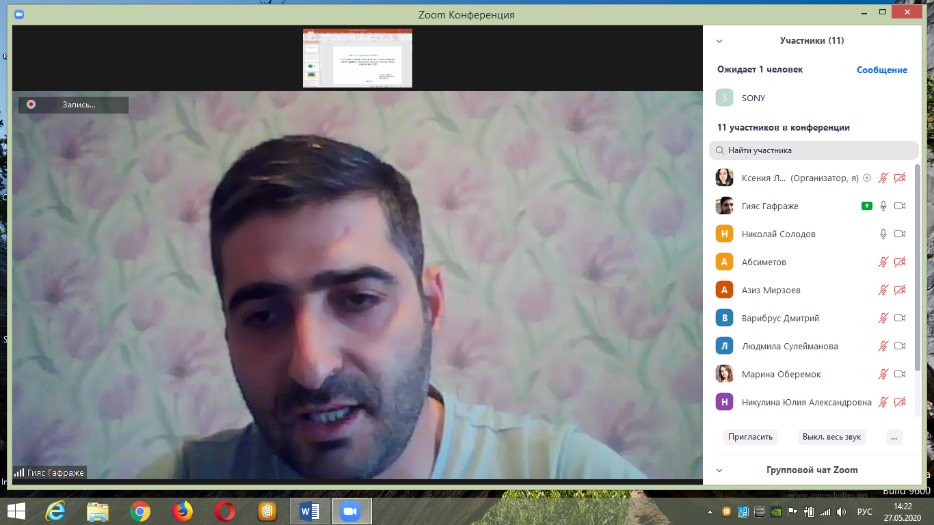Click the speaker volume icon in the tray
934x525 pixels.
(841, 511)
